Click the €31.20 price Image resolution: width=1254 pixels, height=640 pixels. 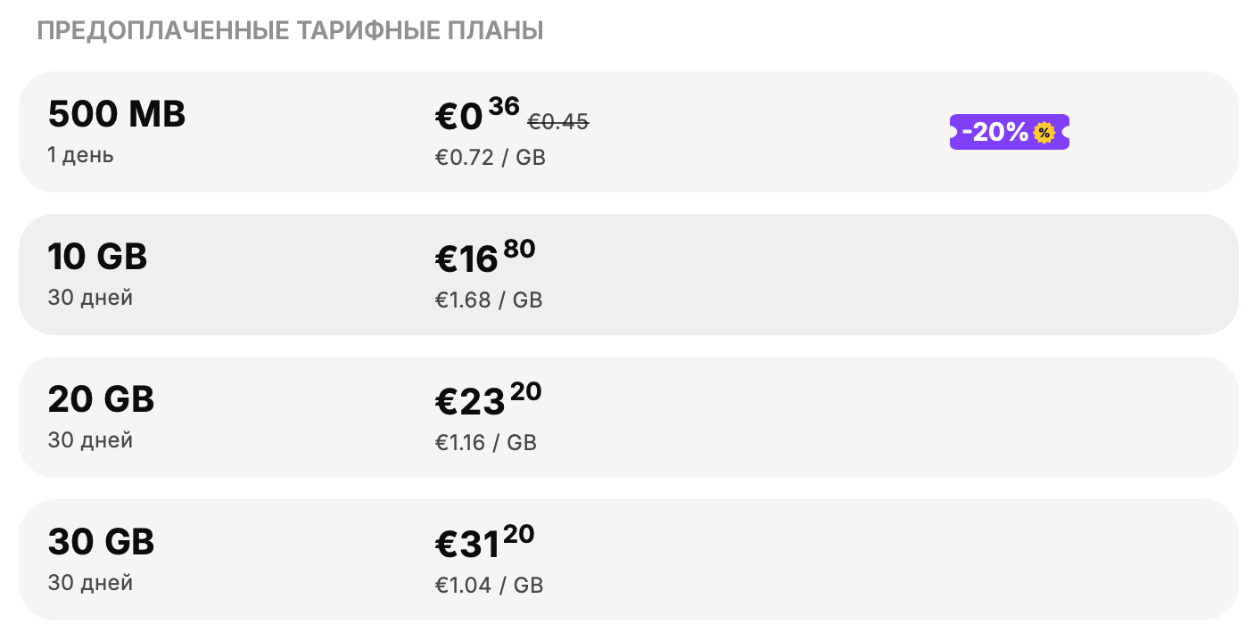tap(484, 542)
